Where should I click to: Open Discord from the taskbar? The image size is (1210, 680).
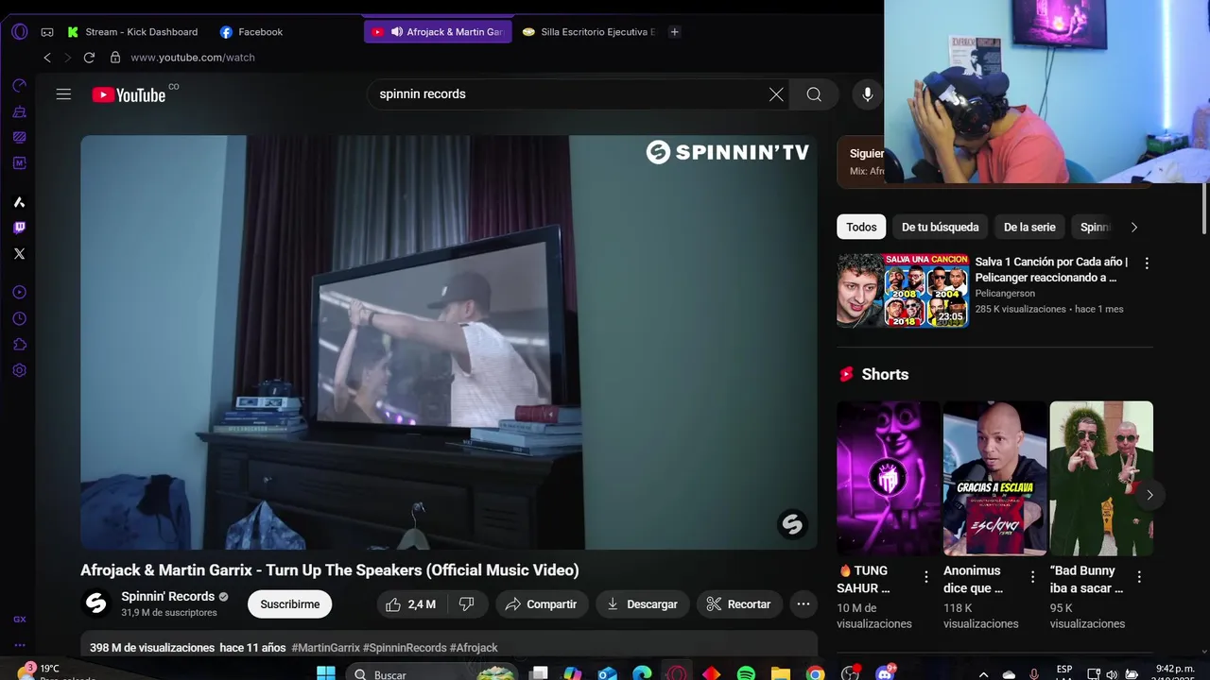[885, 673]
